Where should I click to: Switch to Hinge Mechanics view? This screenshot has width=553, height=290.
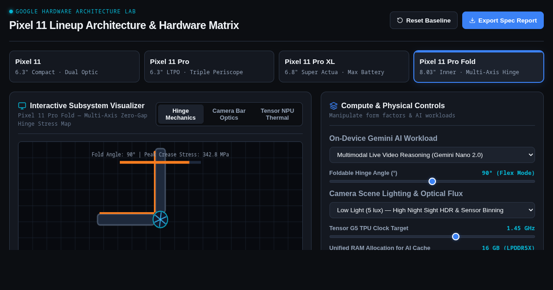coord(181,114)
